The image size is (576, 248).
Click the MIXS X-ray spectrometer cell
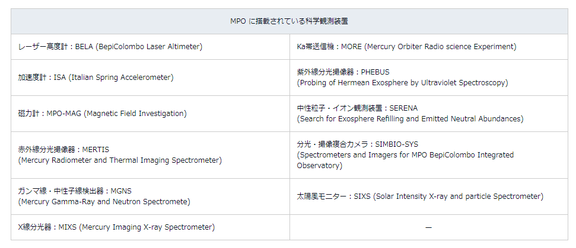point(116,227)
